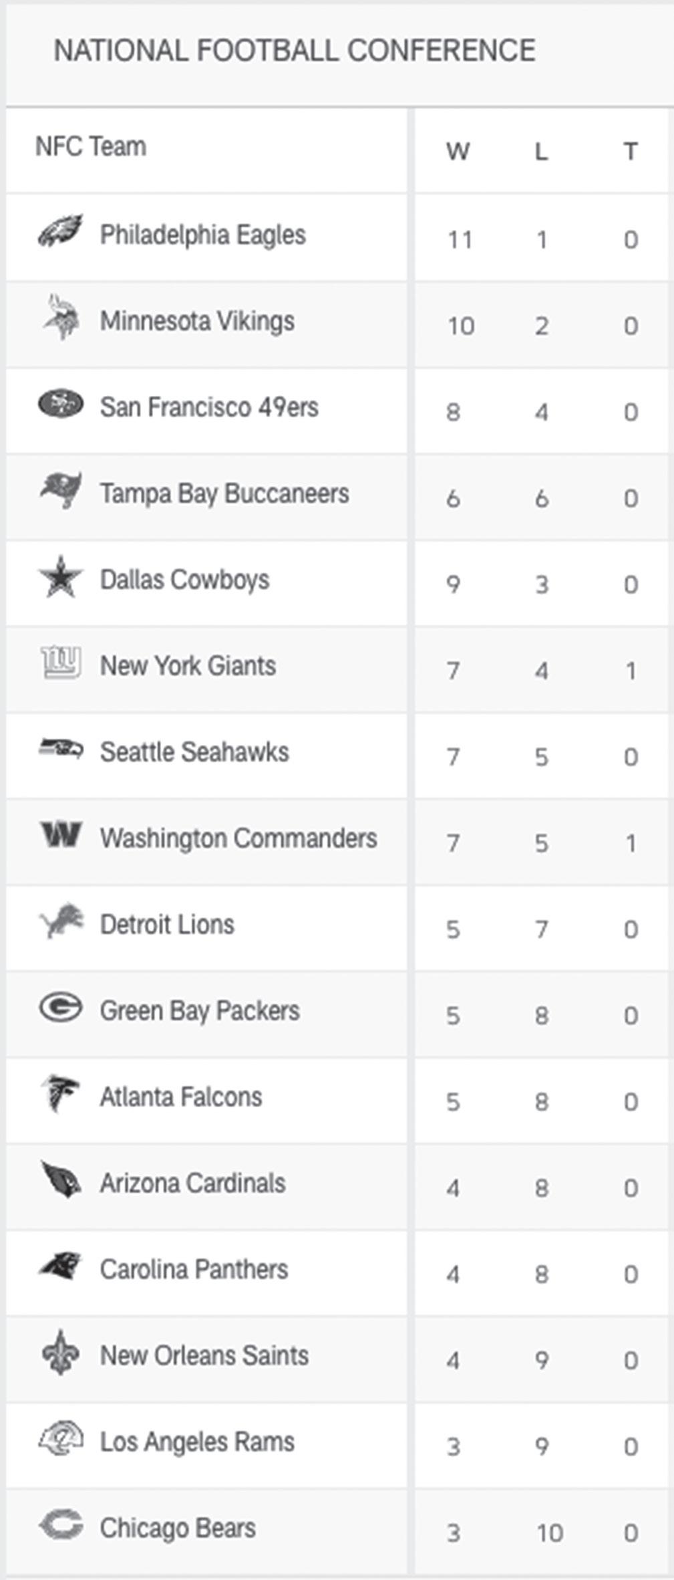
Task: Click the New Orleans Saints name
Action: point(204,1356)
